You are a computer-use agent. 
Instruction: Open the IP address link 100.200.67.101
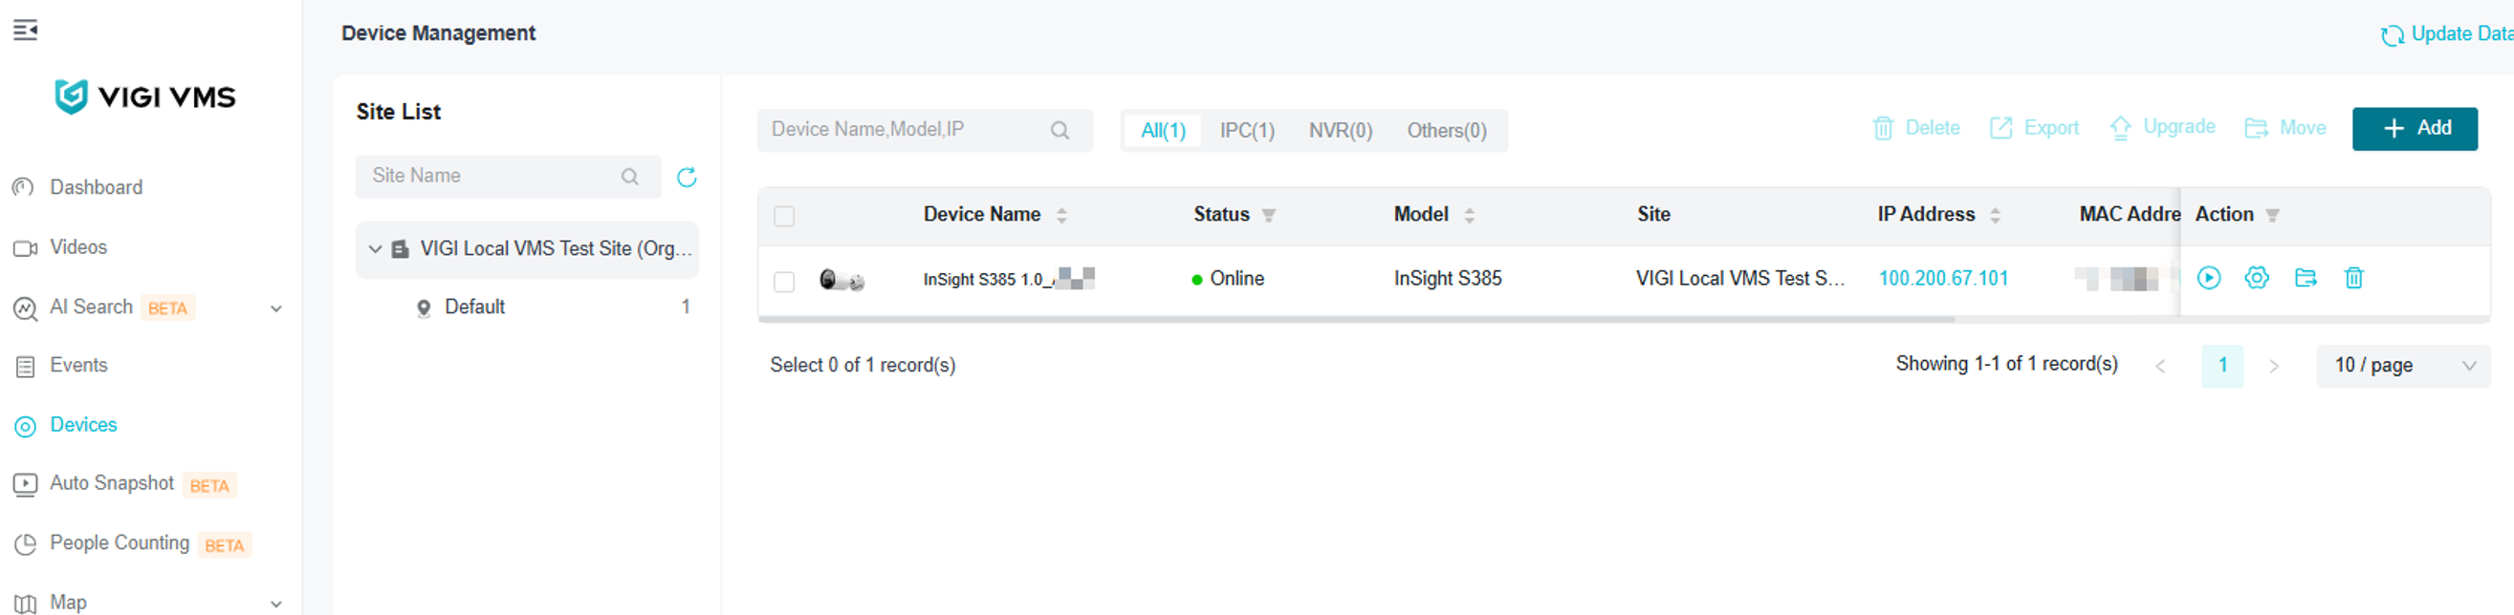point(1943,279)
